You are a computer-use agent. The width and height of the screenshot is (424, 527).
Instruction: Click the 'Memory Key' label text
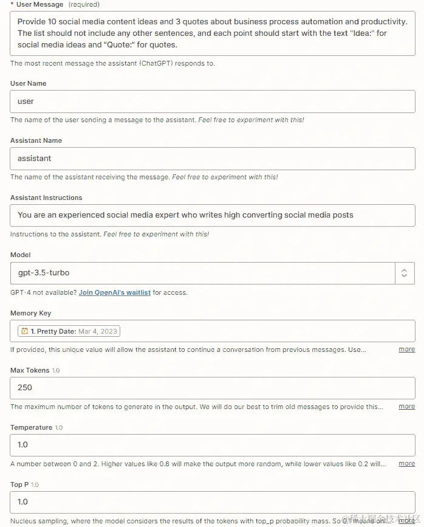30,313
